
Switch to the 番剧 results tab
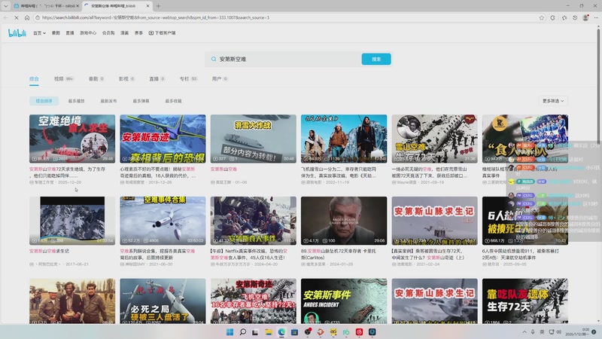(96, 79)
